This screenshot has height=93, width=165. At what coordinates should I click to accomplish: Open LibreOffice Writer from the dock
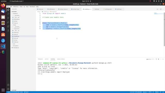3,29
